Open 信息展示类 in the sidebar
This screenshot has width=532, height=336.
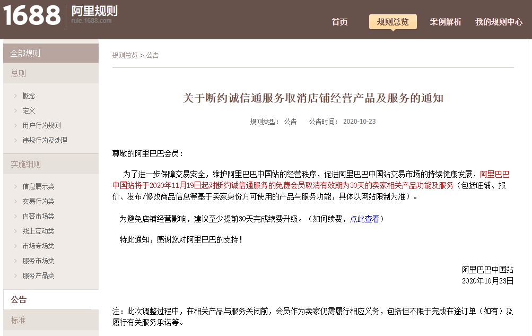(x=38, y=186)
